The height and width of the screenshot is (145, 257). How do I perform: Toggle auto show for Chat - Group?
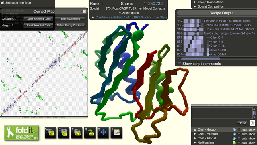(x=239, y=130)
